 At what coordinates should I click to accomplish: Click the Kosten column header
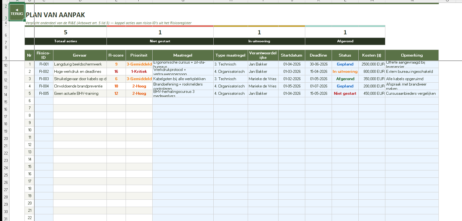click(372, 55)
